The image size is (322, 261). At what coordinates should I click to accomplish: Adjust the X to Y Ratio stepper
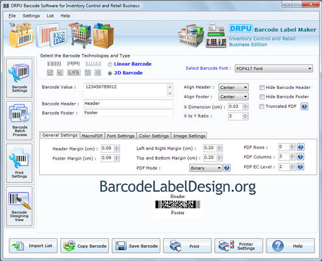point(245,116)
